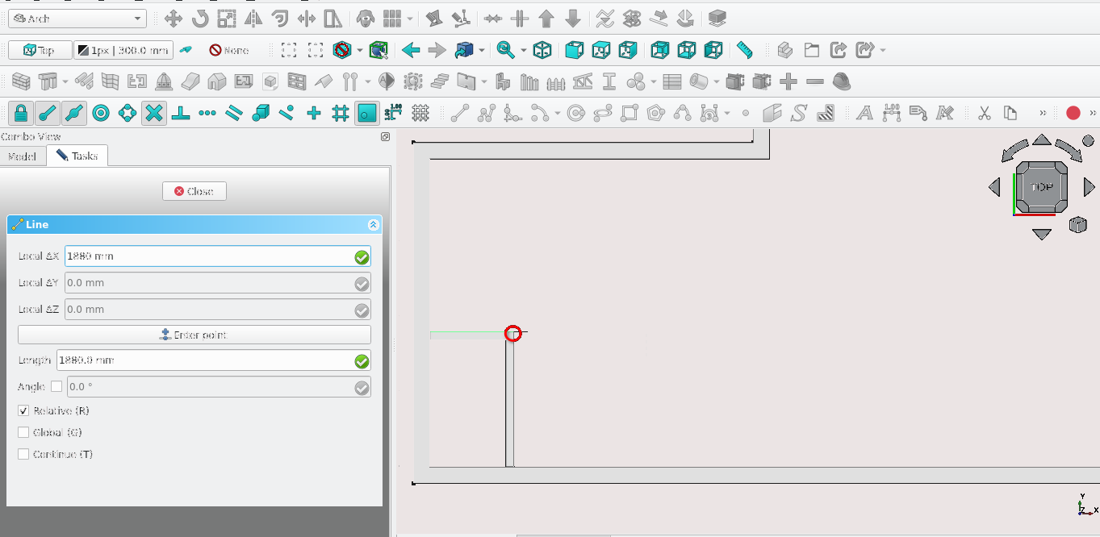The image size is (1100, 537).
Task: Click the Close button in Tasks
Action: 194,191
